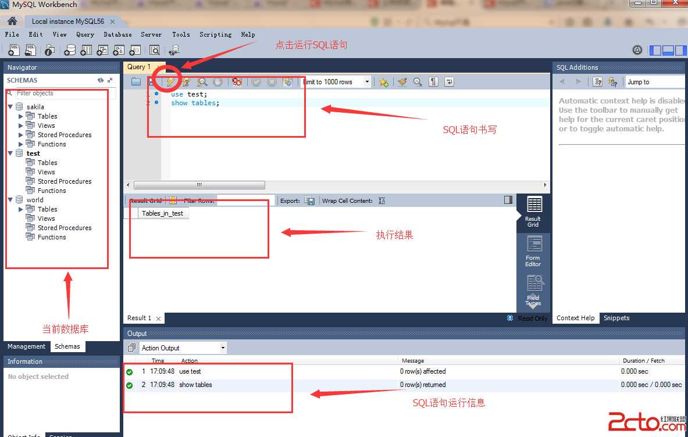Collapse the sakila schema
The height and width of the screenshot is (437, 688).
(x=10, y=106)
